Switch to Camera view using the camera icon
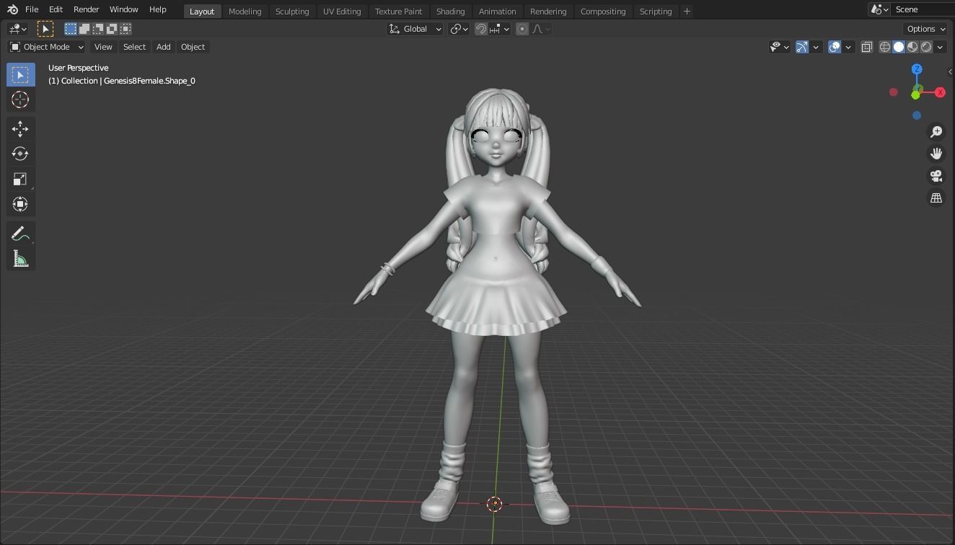Screen dimensions: 955x545 click(936, 175)
